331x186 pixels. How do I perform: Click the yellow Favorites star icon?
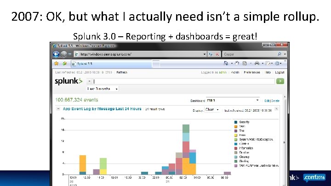[57, 63]
